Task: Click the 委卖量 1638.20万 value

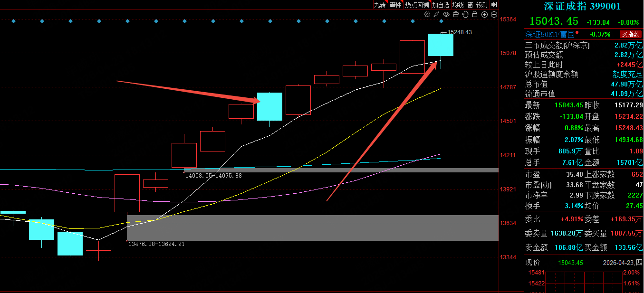Action: [567, 234]
